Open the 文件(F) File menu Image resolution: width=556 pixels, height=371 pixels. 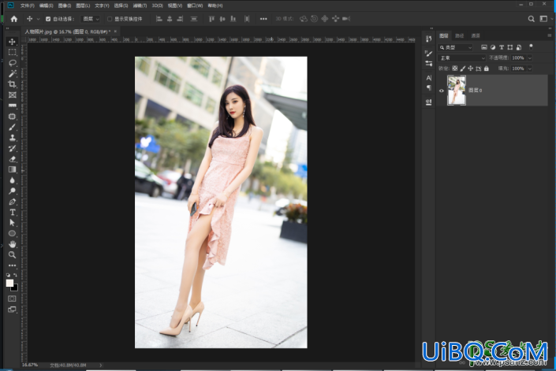coord(28,6)
